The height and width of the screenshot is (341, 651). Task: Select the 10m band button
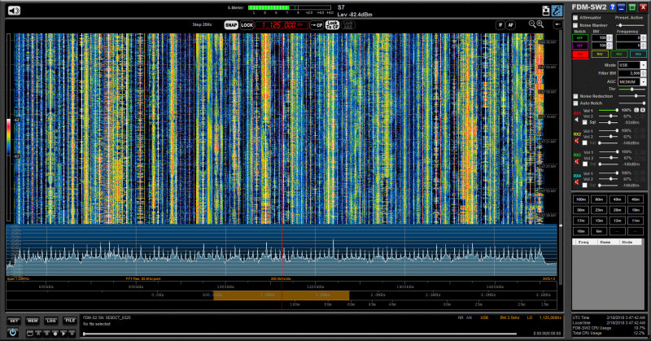tap(581, 231)
